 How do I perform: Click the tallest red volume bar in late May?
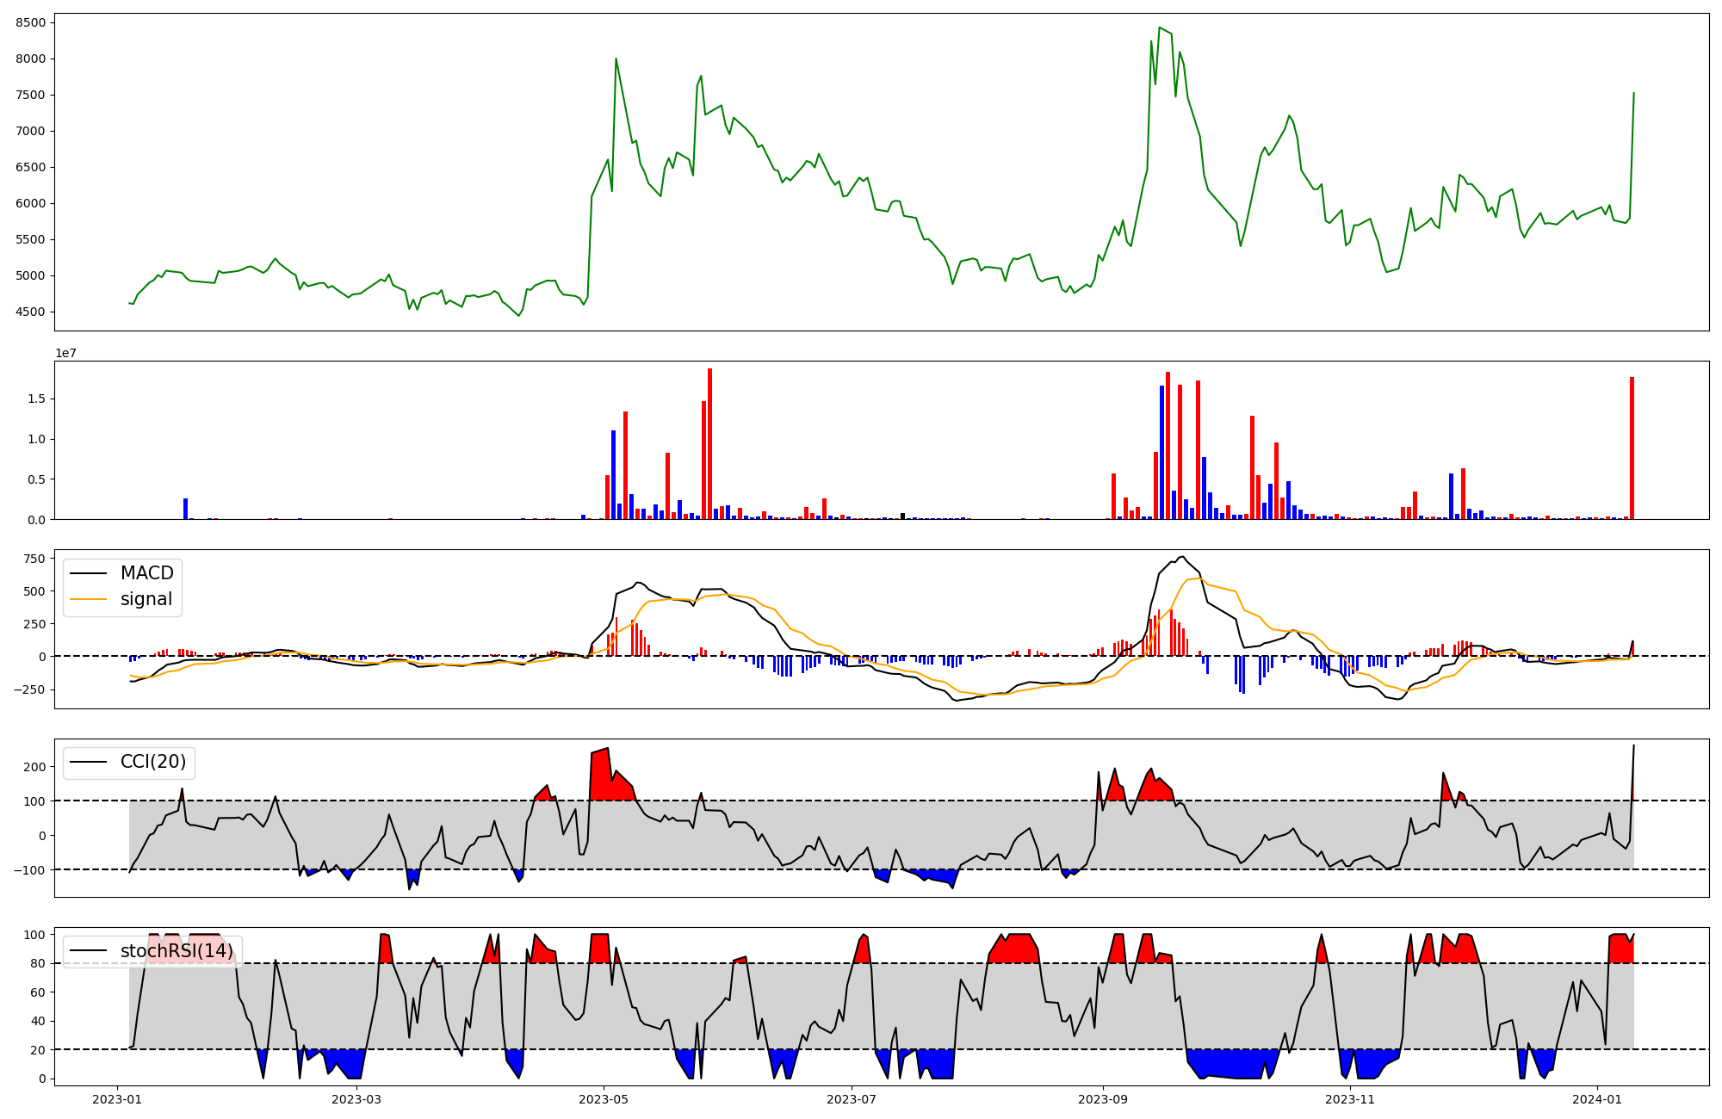pyautogui.click(x=709, y=443)
